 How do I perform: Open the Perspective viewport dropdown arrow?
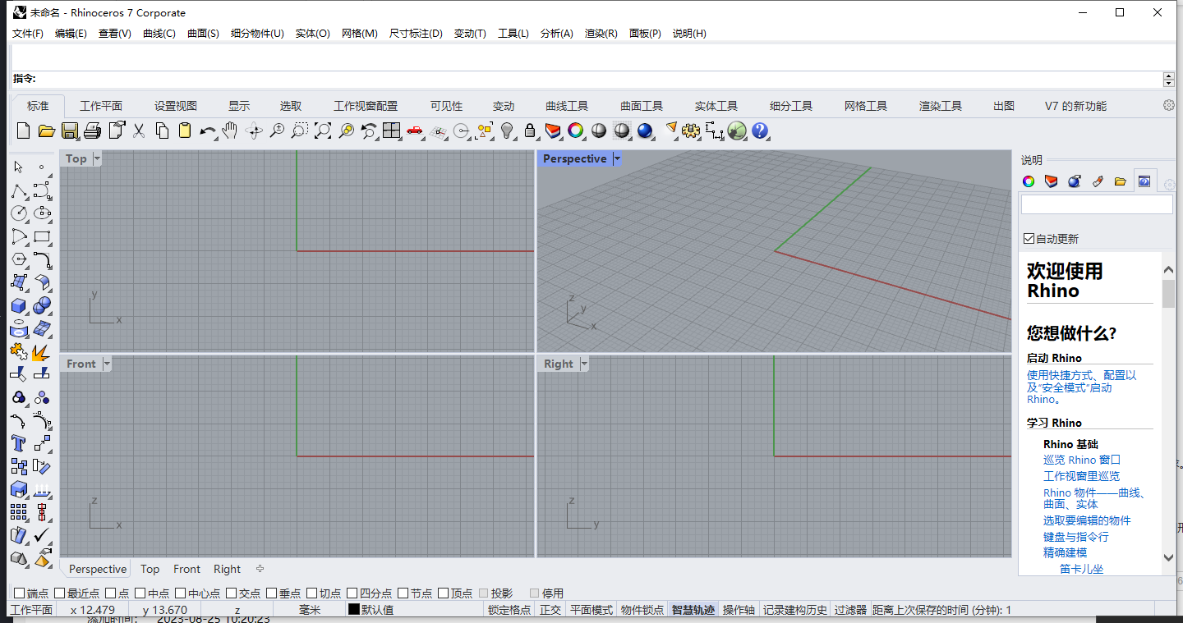(617, 158)
